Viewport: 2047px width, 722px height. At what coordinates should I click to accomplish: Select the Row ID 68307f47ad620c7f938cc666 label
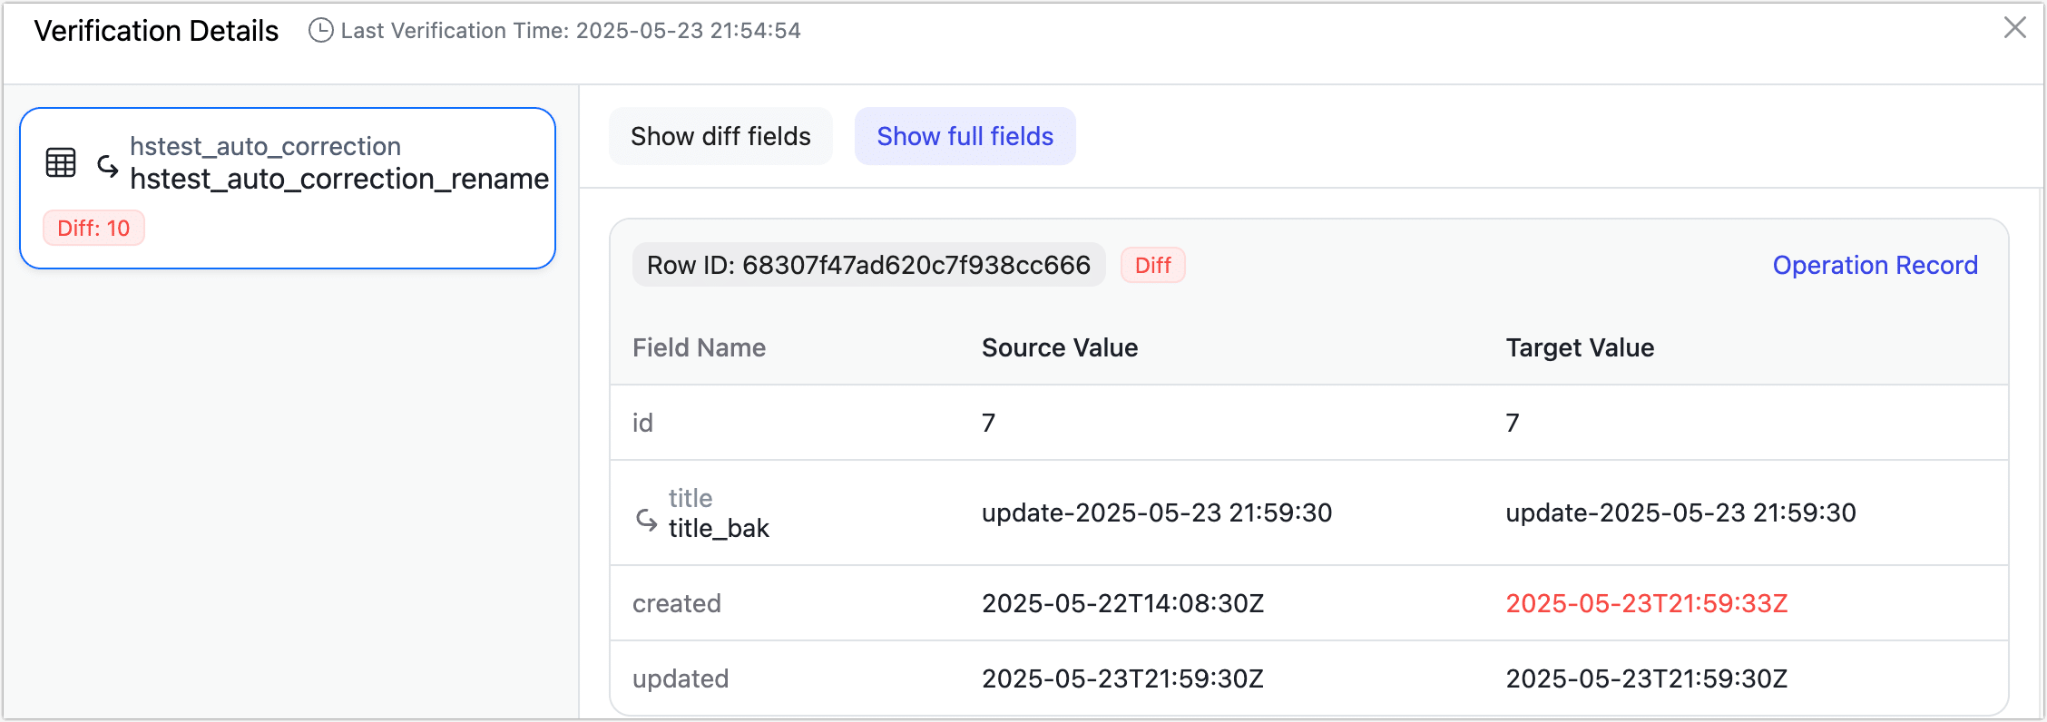(x=868, y=265)
